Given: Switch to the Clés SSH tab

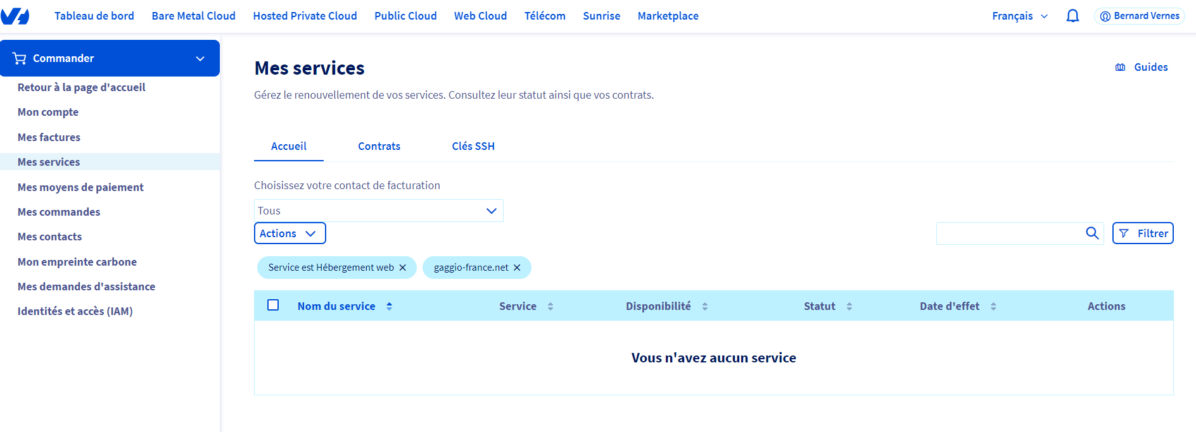Looking at the screenshot, I should click(473, 146).
